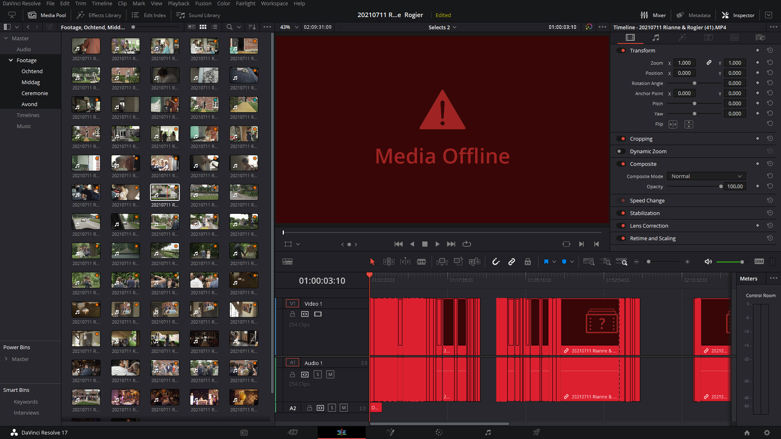Open the Audio tab in Inspector
Viewport: 781px width, 439px height.
coord(656,37)
